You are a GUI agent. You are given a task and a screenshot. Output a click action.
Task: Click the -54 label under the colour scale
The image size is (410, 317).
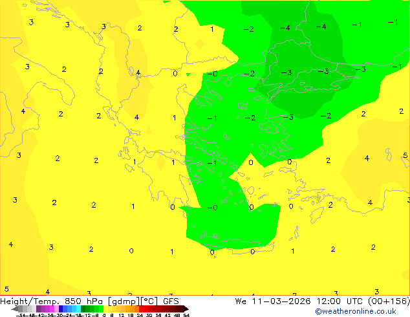tap(21, 315)
